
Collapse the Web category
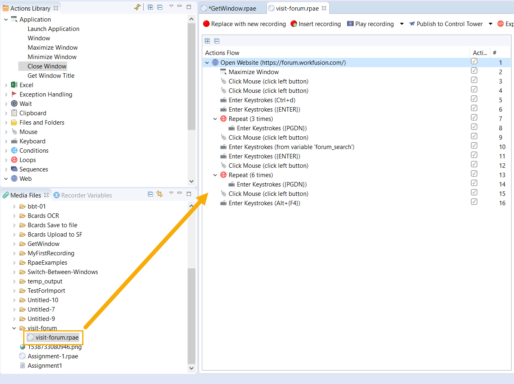[x=6, y=178]
